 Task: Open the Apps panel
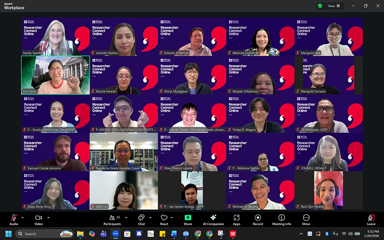(x=237, y=219)
